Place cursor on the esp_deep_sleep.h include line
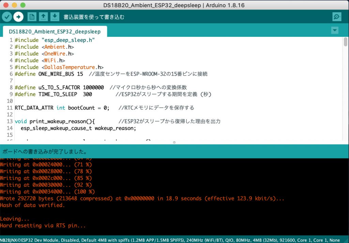 coord(55,40)
